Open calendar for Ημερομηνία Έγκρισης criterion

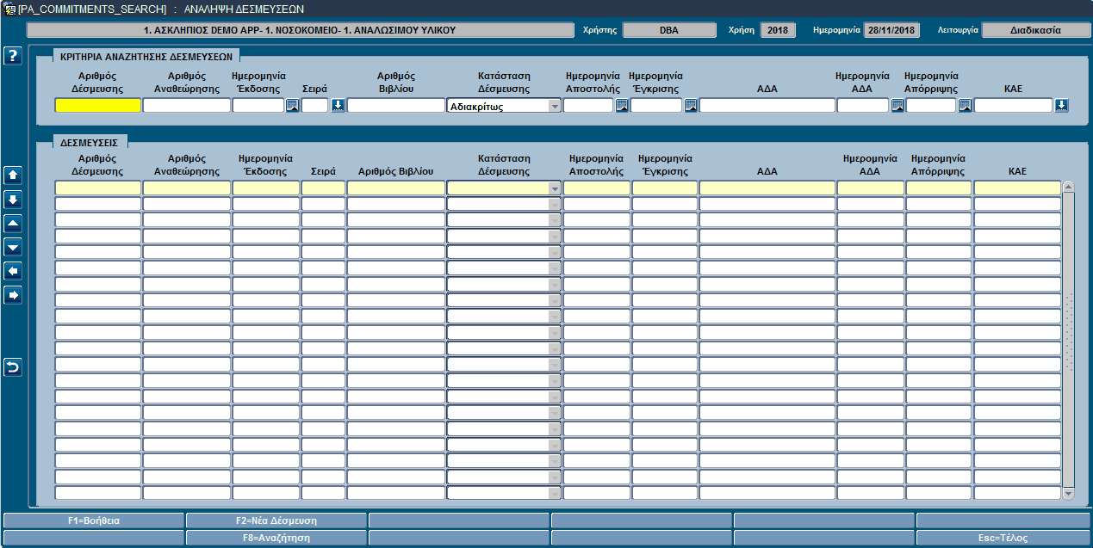coord(691,106)
